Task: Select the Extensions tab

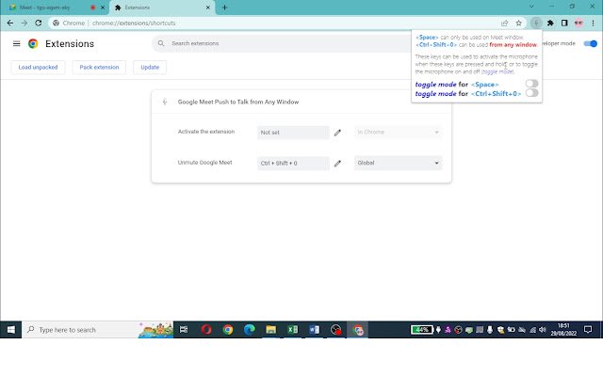Action: (x=163, y=8)
